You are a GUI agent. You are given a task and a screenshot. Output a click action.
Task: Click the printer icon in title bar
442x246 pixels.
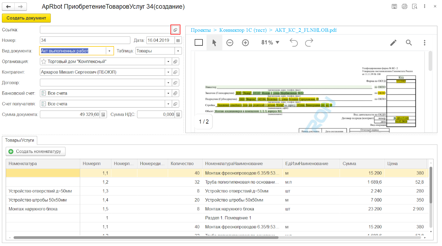pyautogui.click(x=404, y=6)
